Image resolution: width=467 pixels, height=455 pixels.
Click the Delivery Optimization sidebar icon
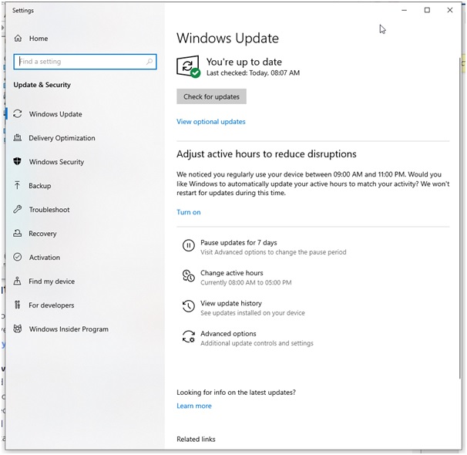18,138
